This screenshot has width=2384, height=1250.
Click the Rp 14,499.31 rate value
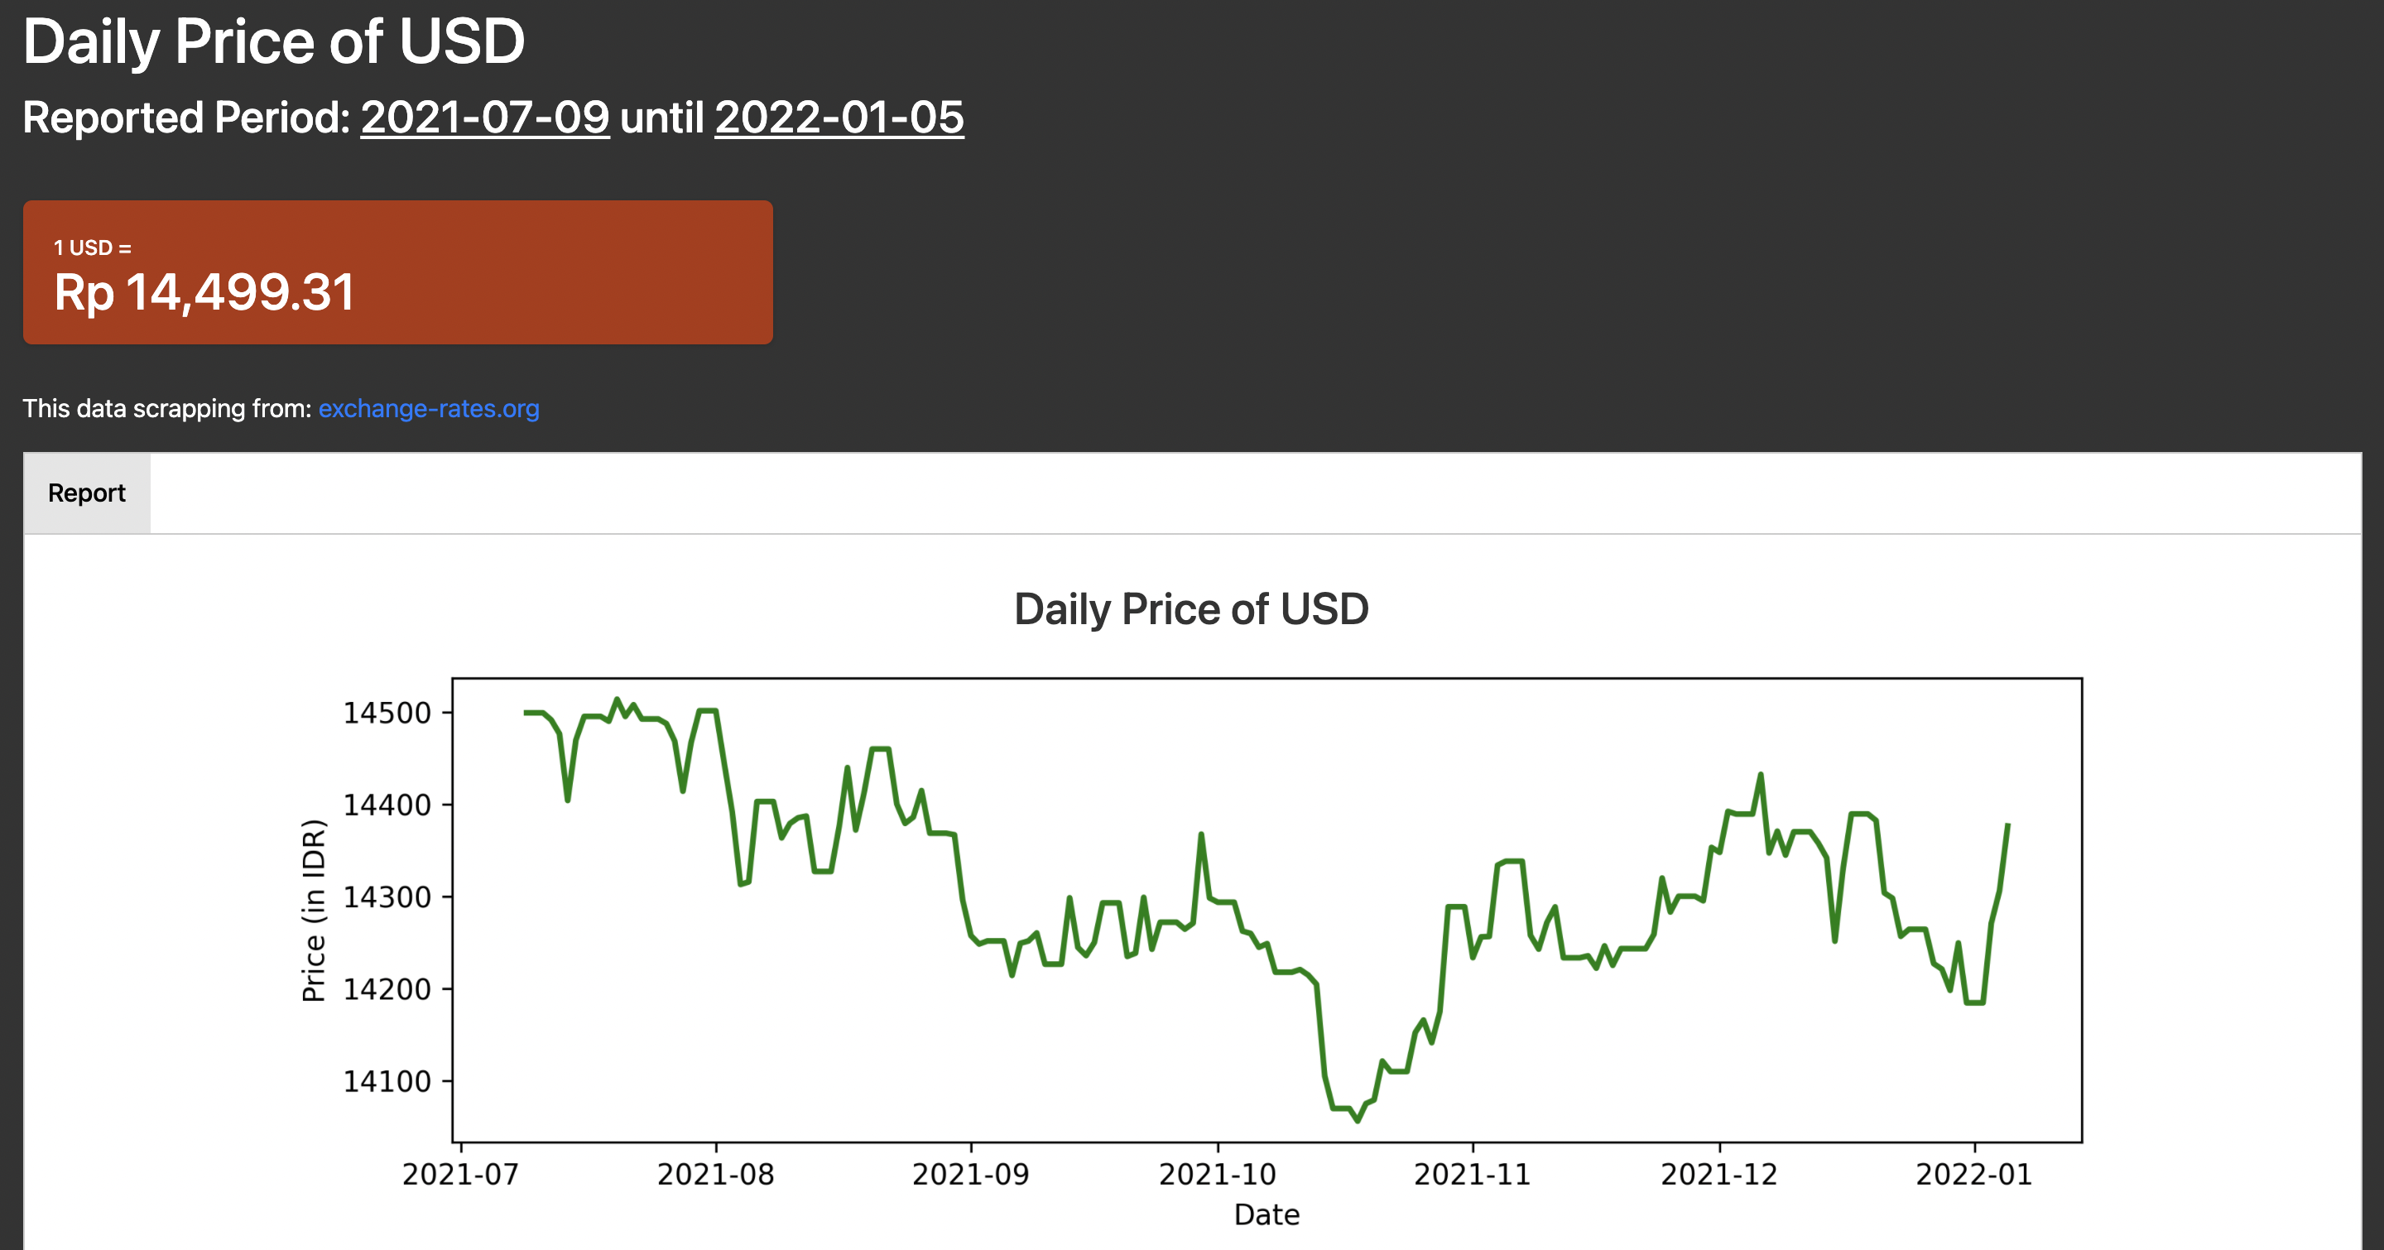[x=204, y=292]
